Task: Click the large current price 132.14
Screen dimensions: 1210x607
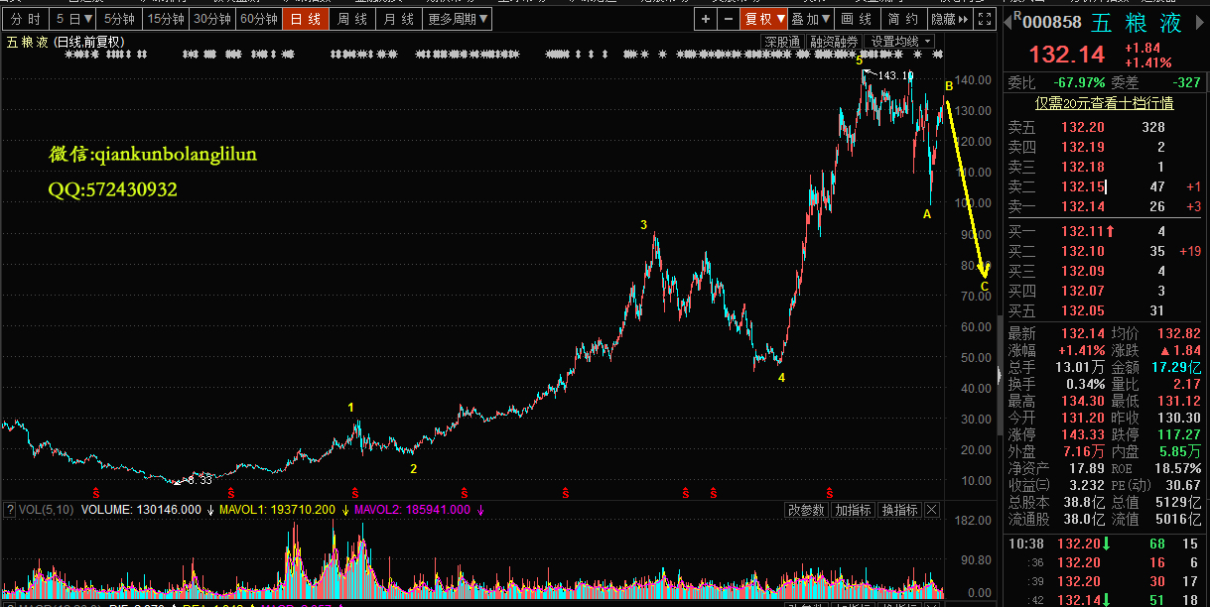Action: 1067,55
